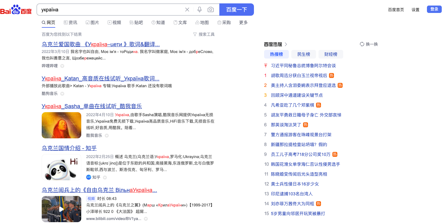Open the 文库 tab

coord(180,22)
